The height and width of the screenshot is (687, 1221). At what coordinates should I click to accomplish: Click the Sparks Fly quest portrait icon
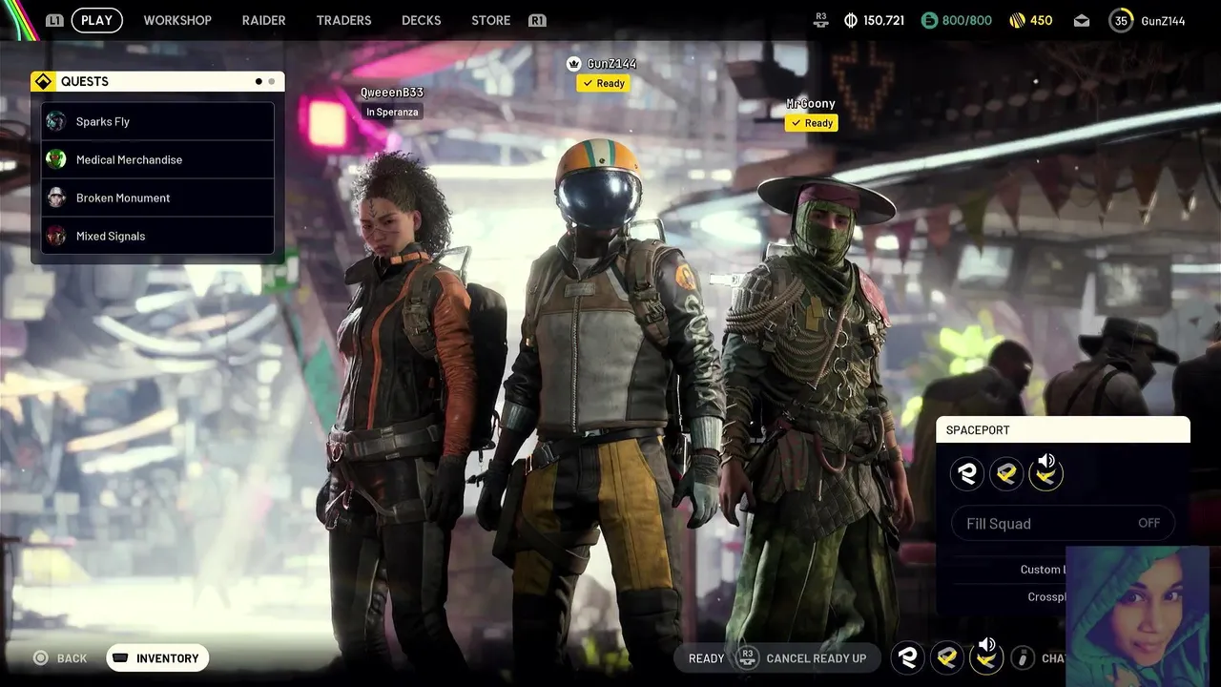(56, 121)
